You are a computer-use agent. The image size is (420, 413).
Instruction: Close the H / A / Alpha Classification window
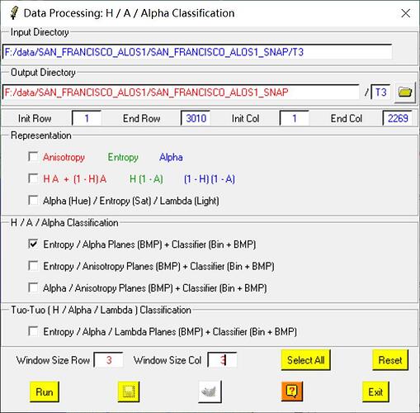click(406, 13)
